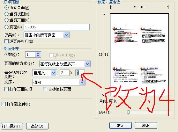
Task: Click the first pages-per-sheet field showing 2
Action: coord(64,73)
